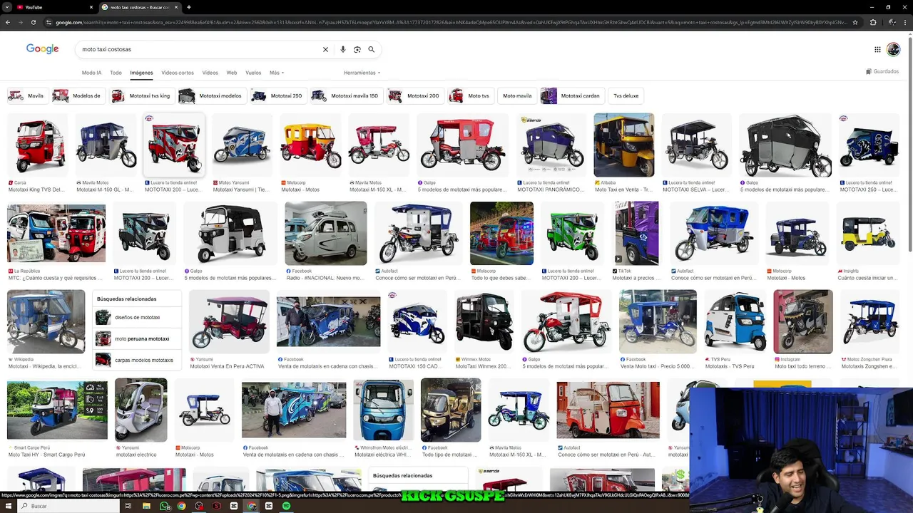The image size is (913, 513).
Task: Open the TVS Peru Mototaxis image result
Action: pos(735,322)
